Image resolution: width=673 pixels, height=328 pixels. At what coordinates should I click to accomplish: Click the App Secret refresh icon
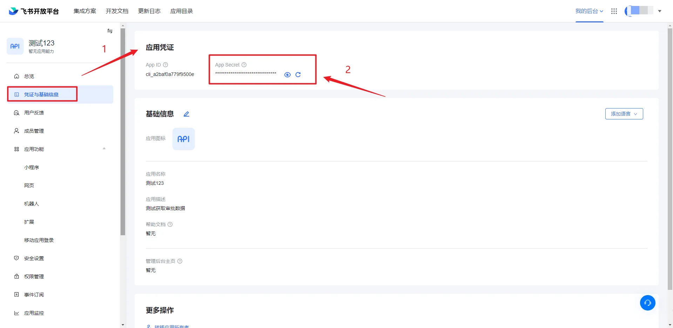[x=298, y=75]
